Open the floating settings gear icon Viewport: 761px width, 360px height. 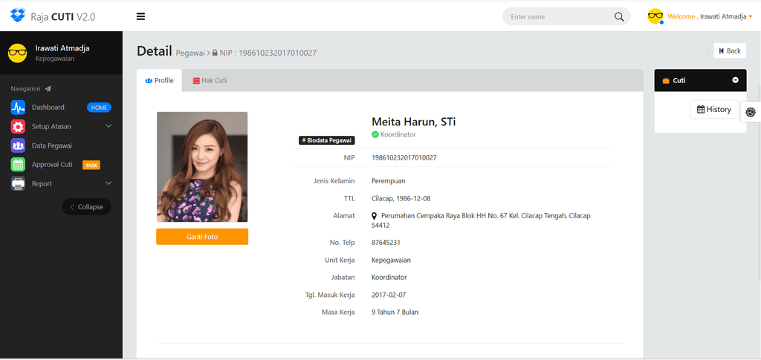pos(751,112)
